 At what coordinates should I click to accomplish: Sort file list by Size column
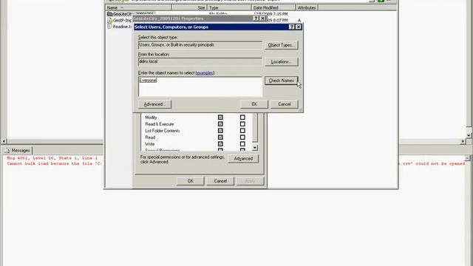pos(189,7)
